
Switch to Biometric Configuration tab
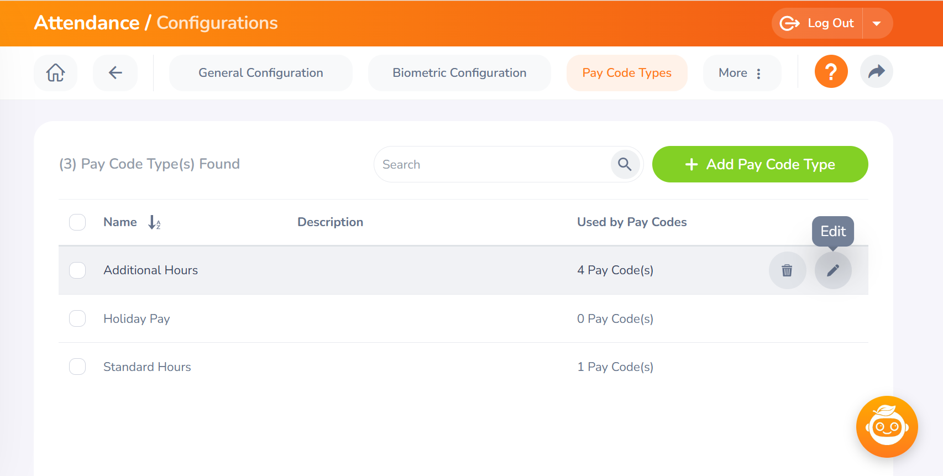[459, 73]
